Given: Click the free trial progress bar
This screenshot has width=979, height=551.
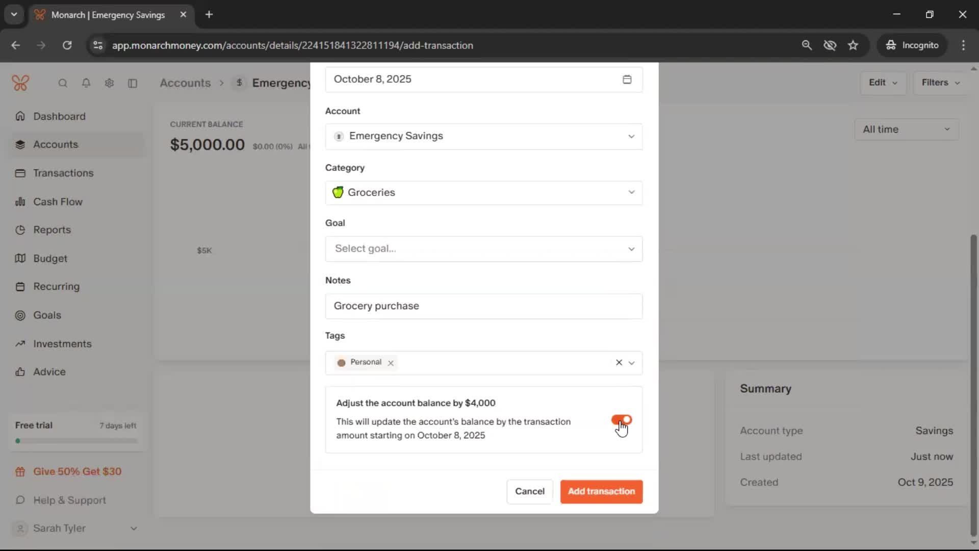Looking at the screenshot, I should [76, 441].
